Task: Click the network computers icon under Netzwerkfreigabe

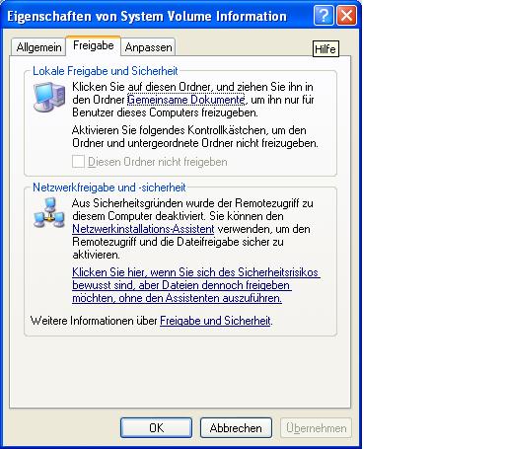Action: [x=49, y=213]
